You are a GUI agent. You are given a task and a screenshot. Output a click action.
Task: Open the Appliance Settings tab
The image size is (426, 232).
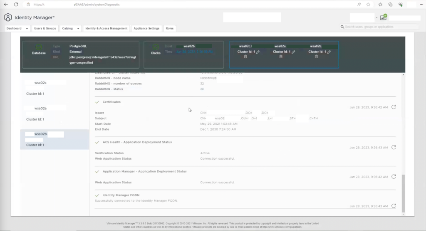(146, 28)
